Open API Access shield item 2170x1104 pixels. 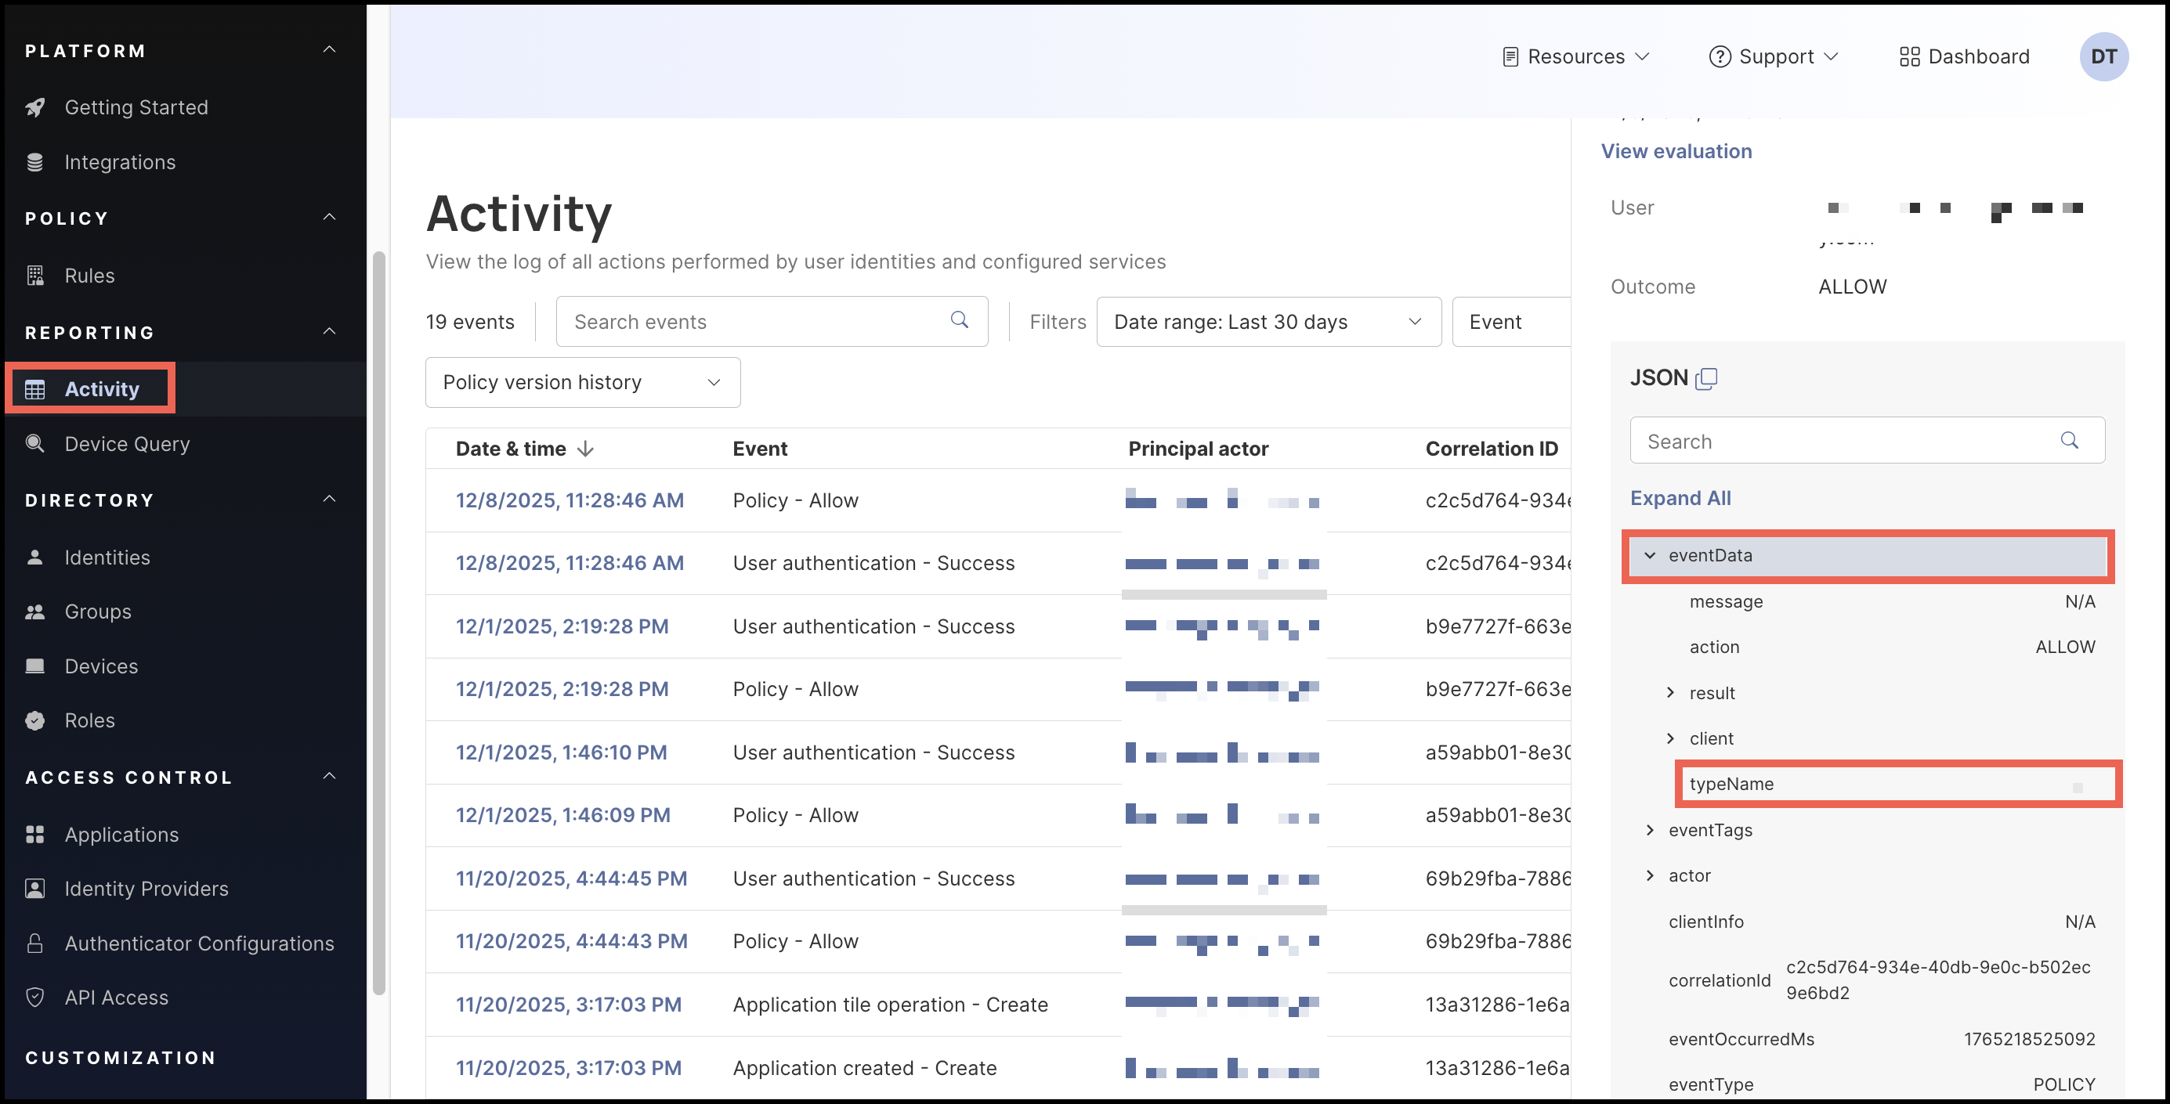coord(116,997)
